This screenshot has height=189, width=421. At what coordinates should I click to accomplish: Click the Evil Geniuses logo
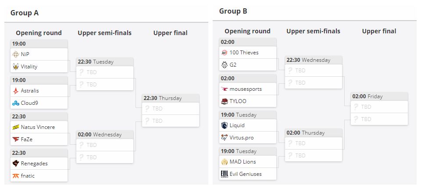[x=225, y=174]
